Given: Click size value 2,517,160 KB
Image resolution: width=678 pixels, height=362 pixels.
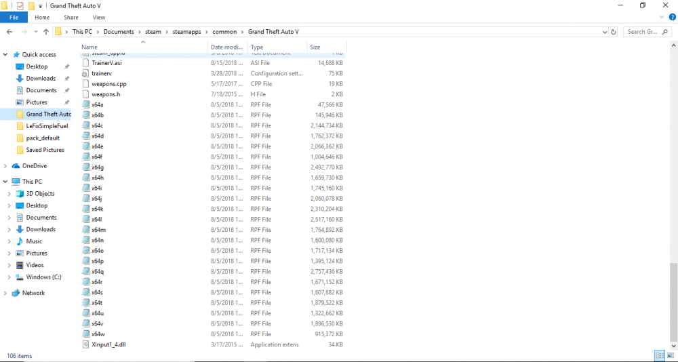Looking at the screenshot, I should (327, 219).
